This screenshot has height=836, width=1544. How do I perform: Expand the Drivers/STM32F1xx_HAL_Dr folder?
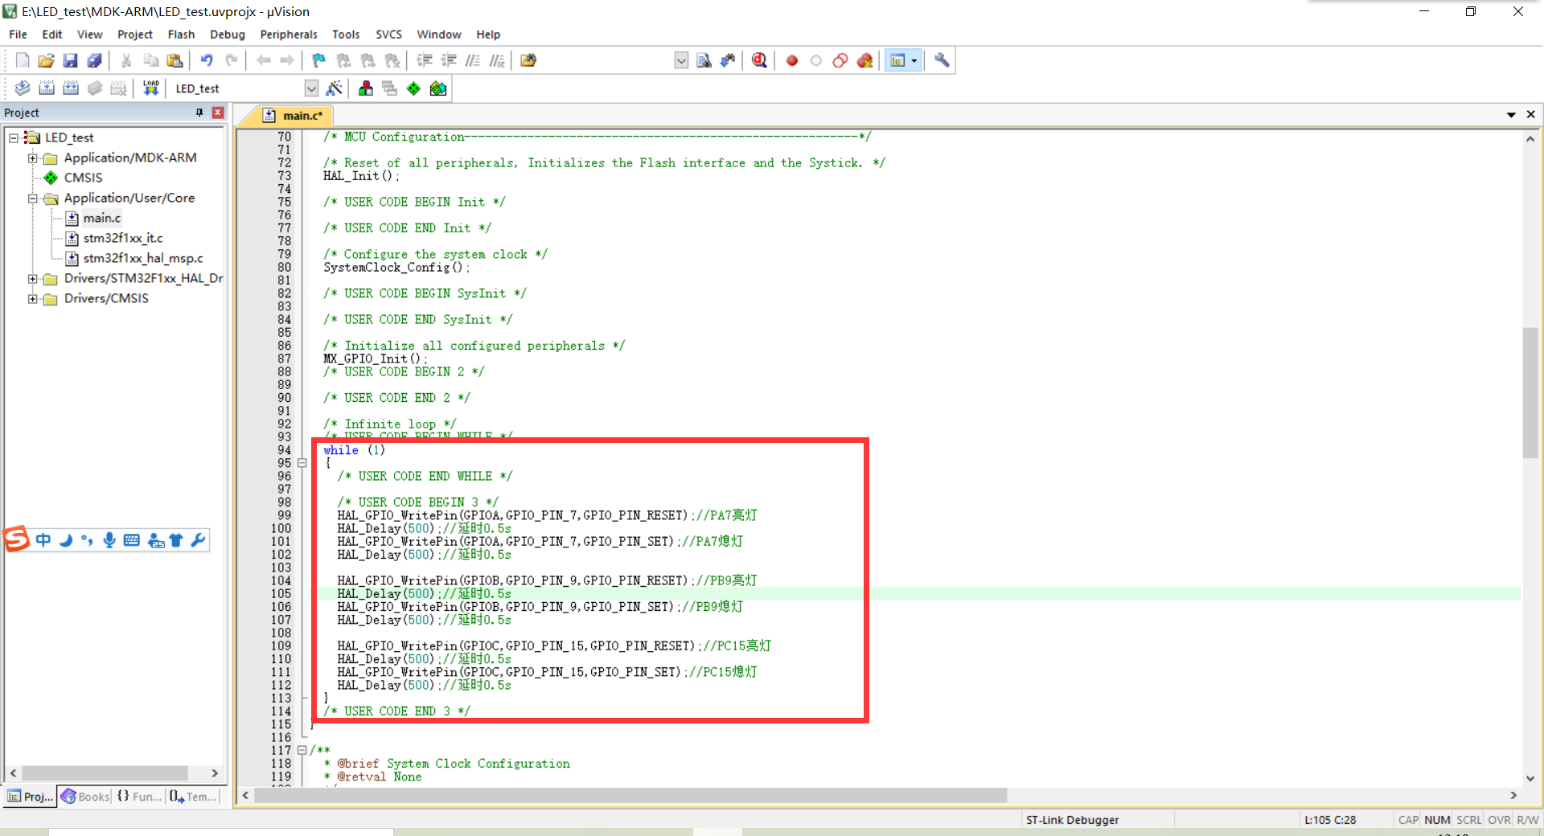pos(33,278)
